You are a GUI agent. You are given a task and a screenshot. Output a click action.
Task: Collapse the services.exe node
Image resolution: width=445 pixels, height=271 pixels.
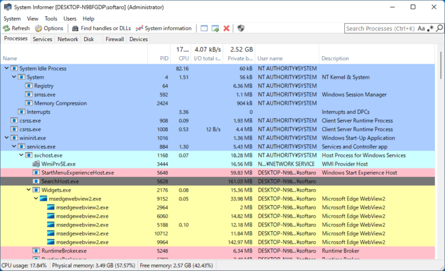[14, 147]
